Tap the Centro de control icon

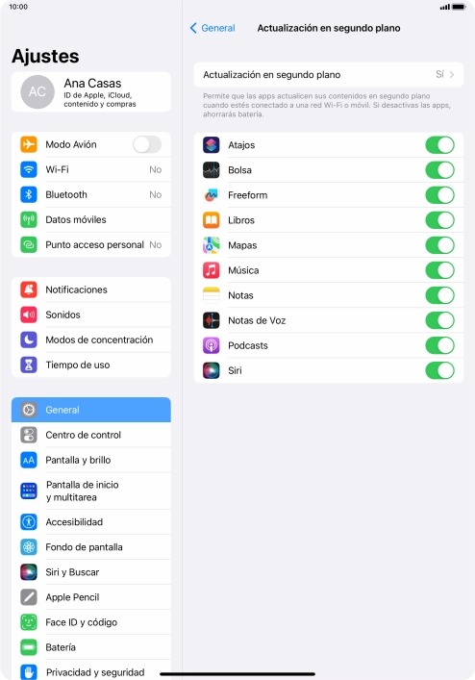click(x=29, y=435)
